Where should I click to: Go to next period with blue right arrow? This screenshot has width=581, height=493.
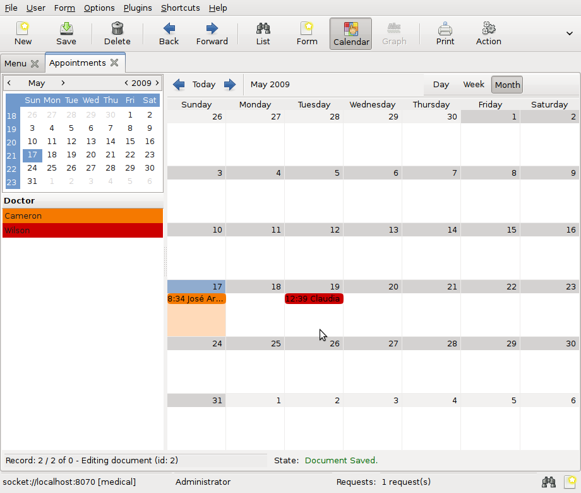coord(230,85)
